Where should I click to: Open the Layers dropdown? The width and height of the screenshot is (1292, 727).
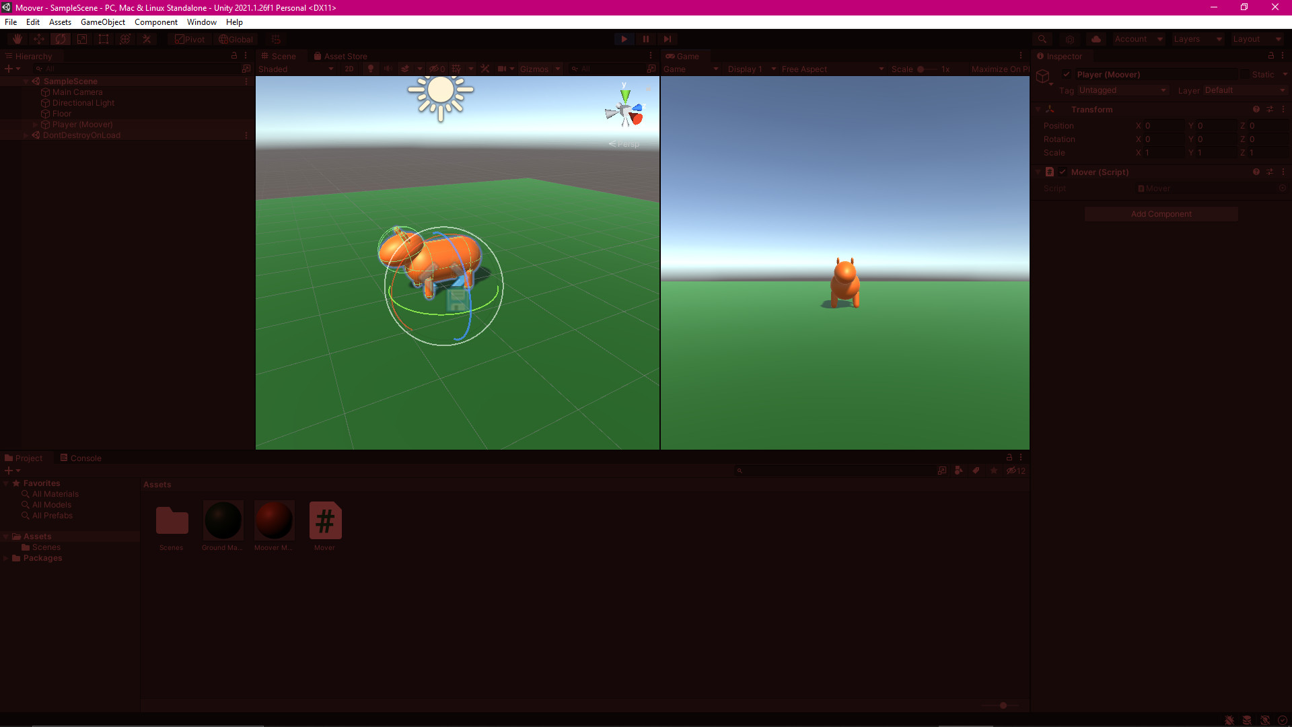point(1197,39)
